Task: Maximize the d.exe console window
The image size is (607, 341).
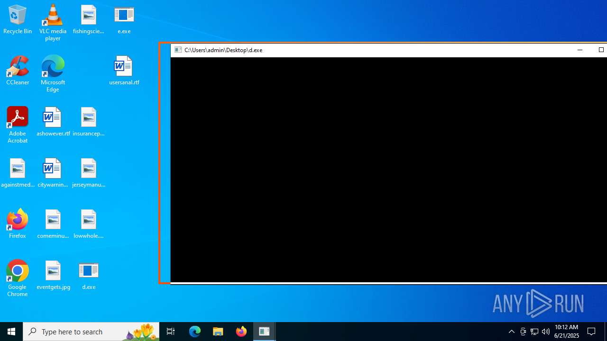Action: [x=601, y=50]
